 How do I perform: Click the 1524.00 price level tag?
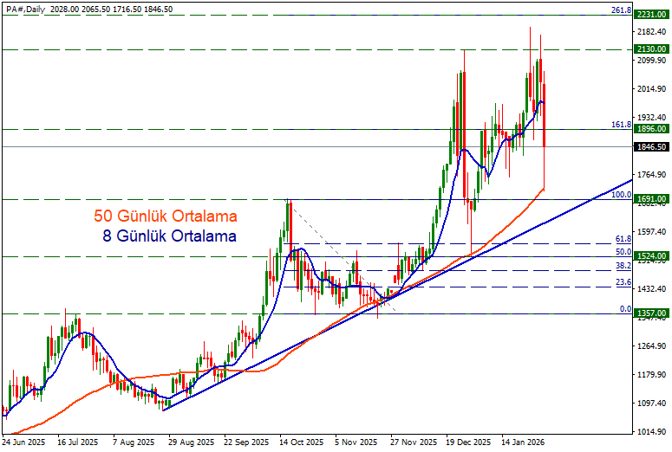click(x=649, y=256)
